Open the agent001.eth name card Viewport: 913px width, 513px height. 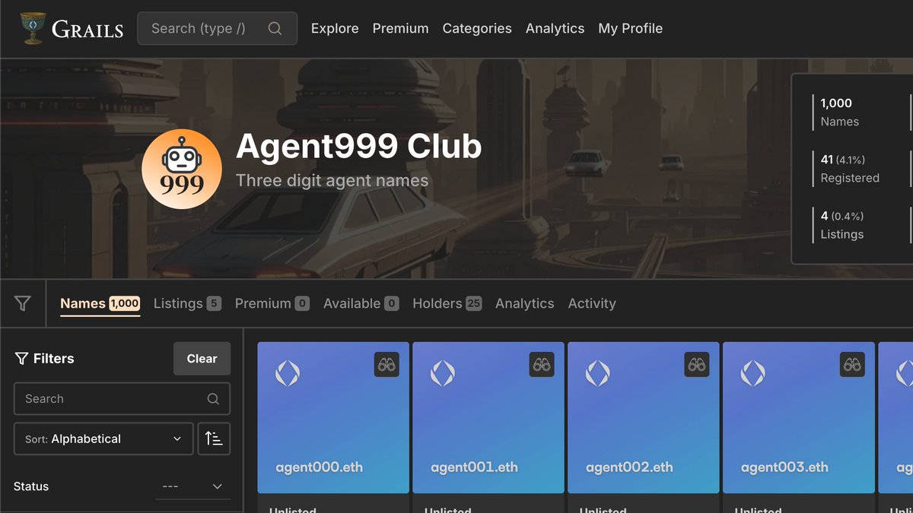coord(488,427)
